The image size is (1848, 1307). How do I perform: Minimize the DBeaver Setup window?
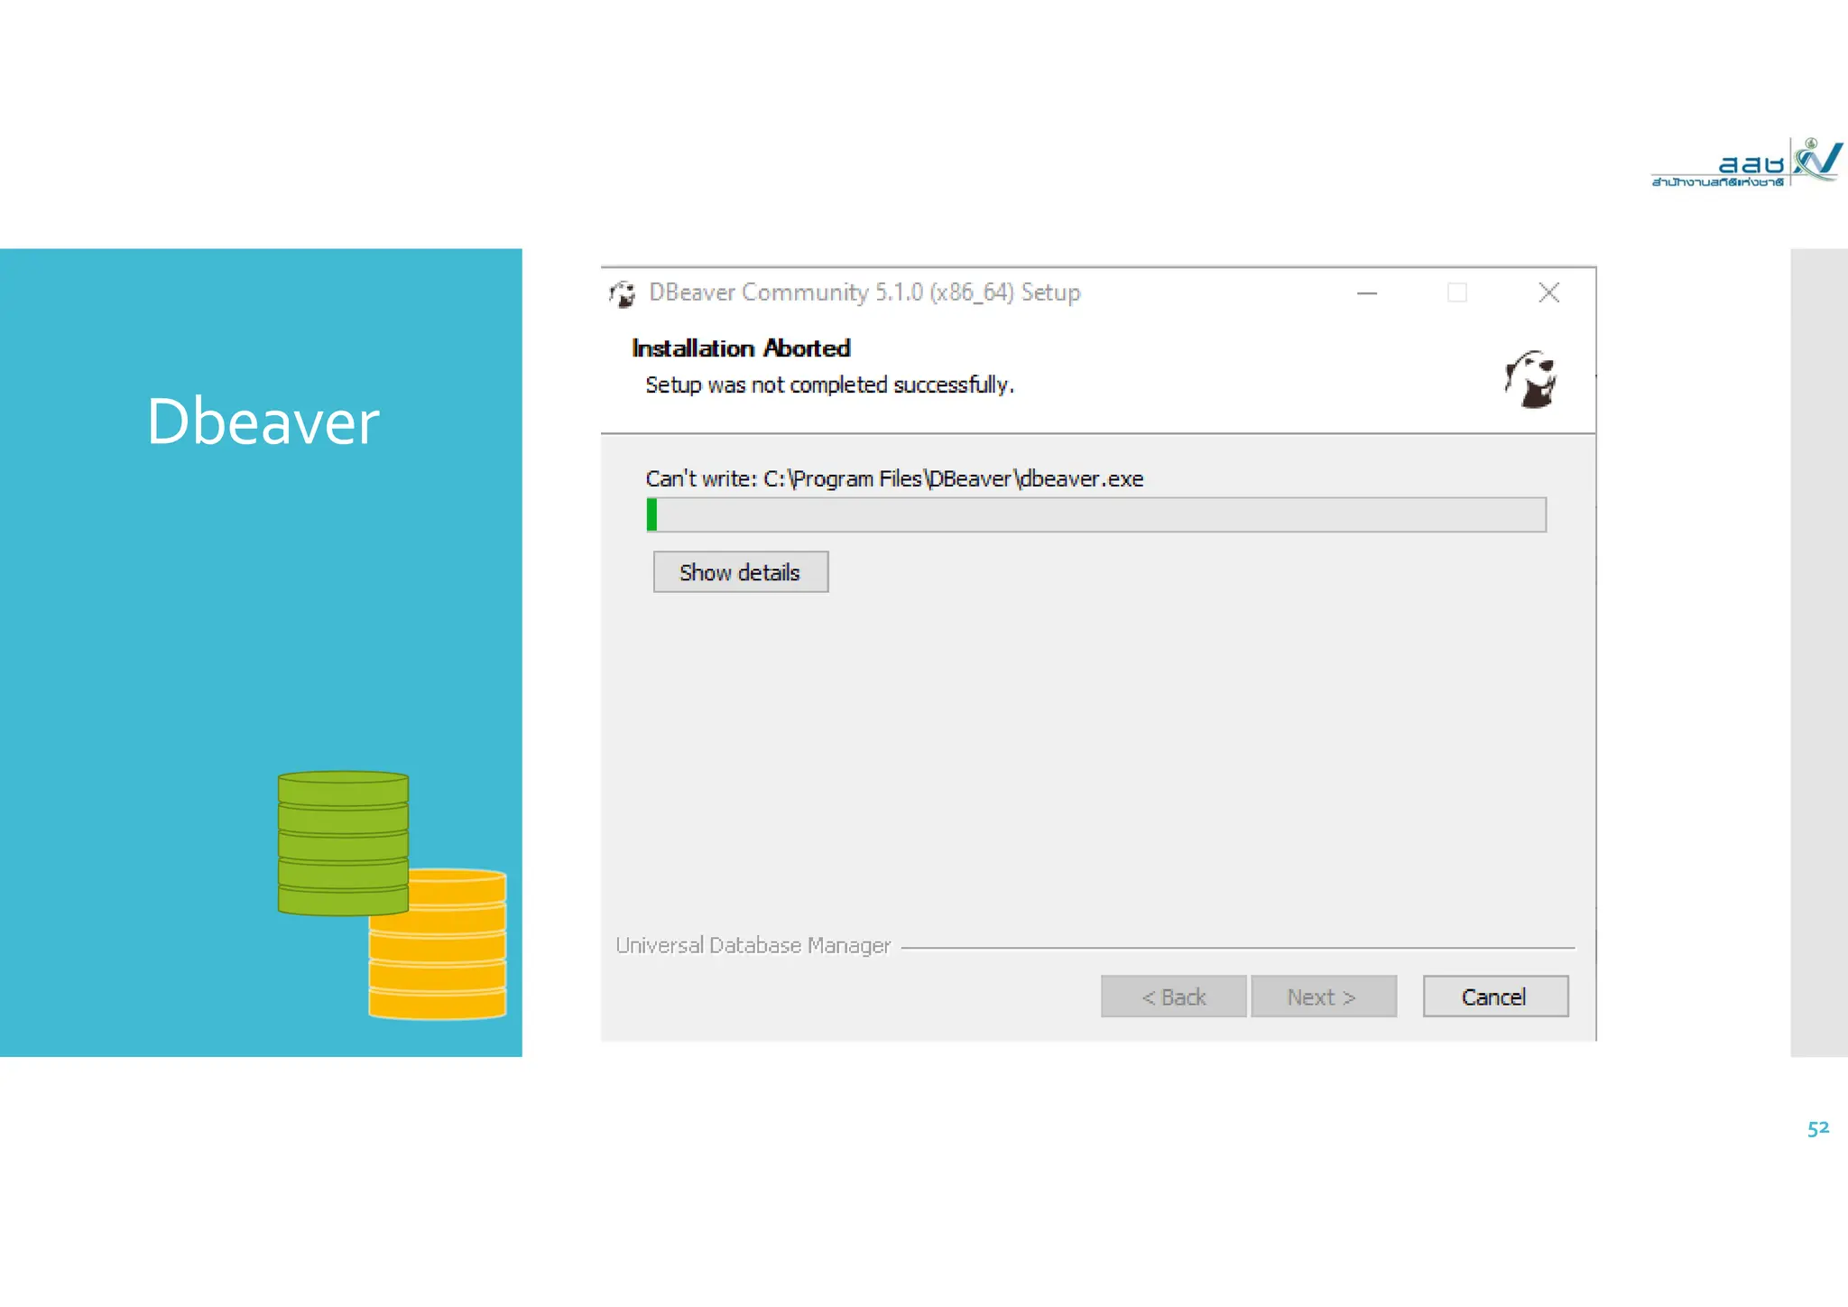[x=1367, y=293]
